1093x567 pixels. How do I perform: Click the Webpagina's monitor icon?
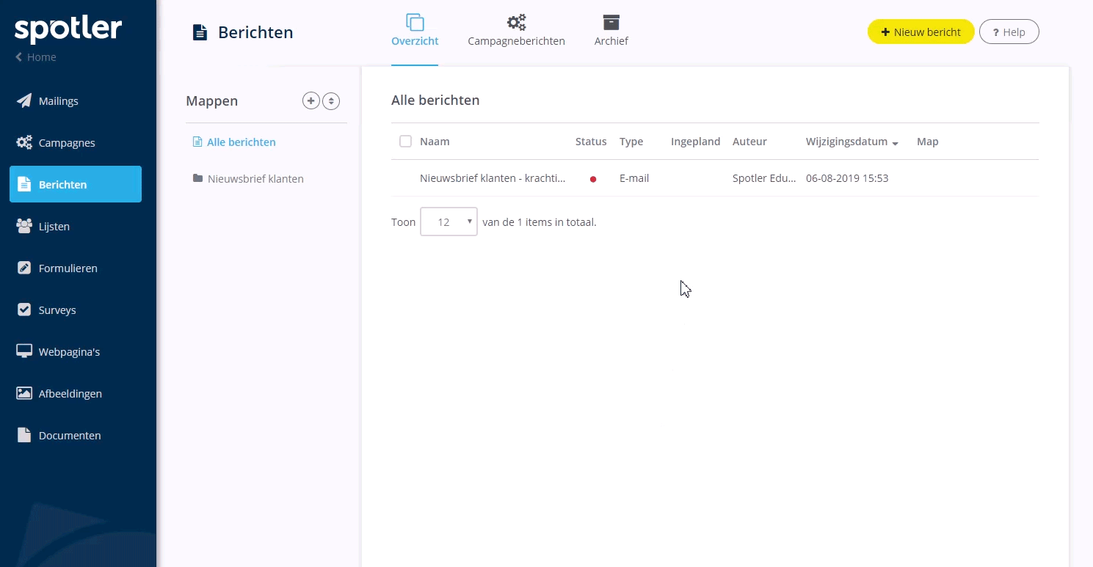(24, 351)
